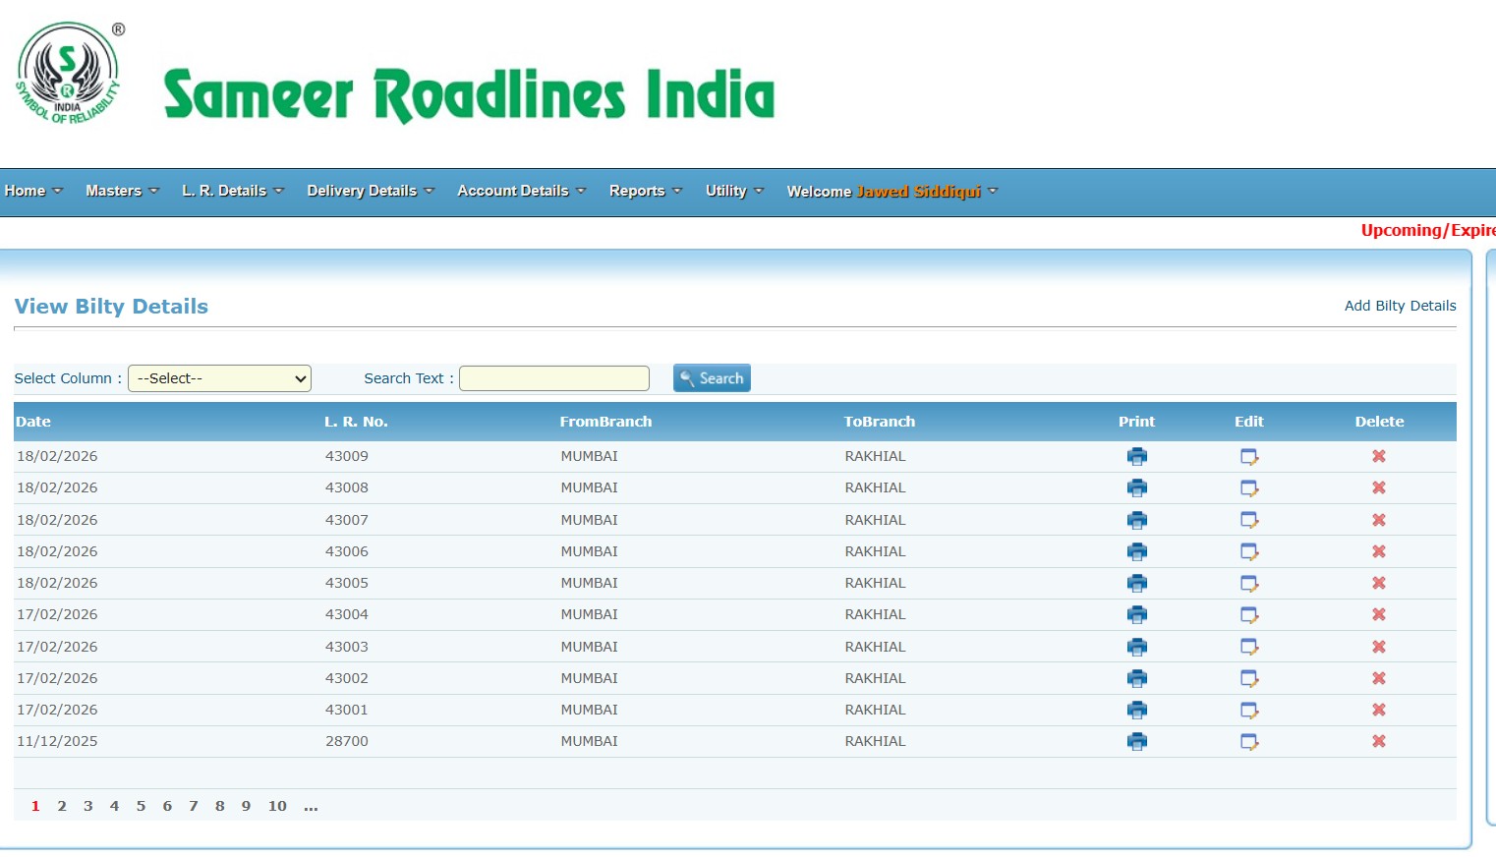
Task: Edit the L.R. No. 28700 record
Action: pos(1249,741)
